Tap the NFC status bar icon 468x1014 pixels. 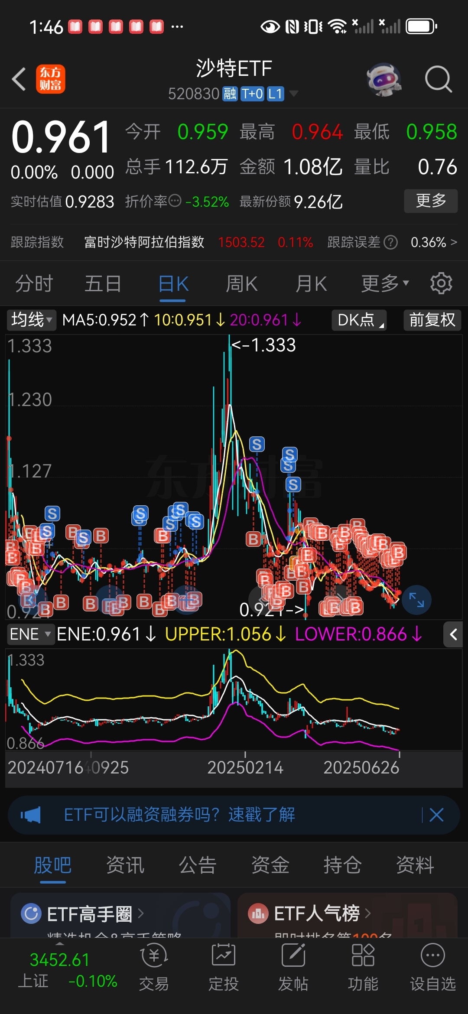292,27
